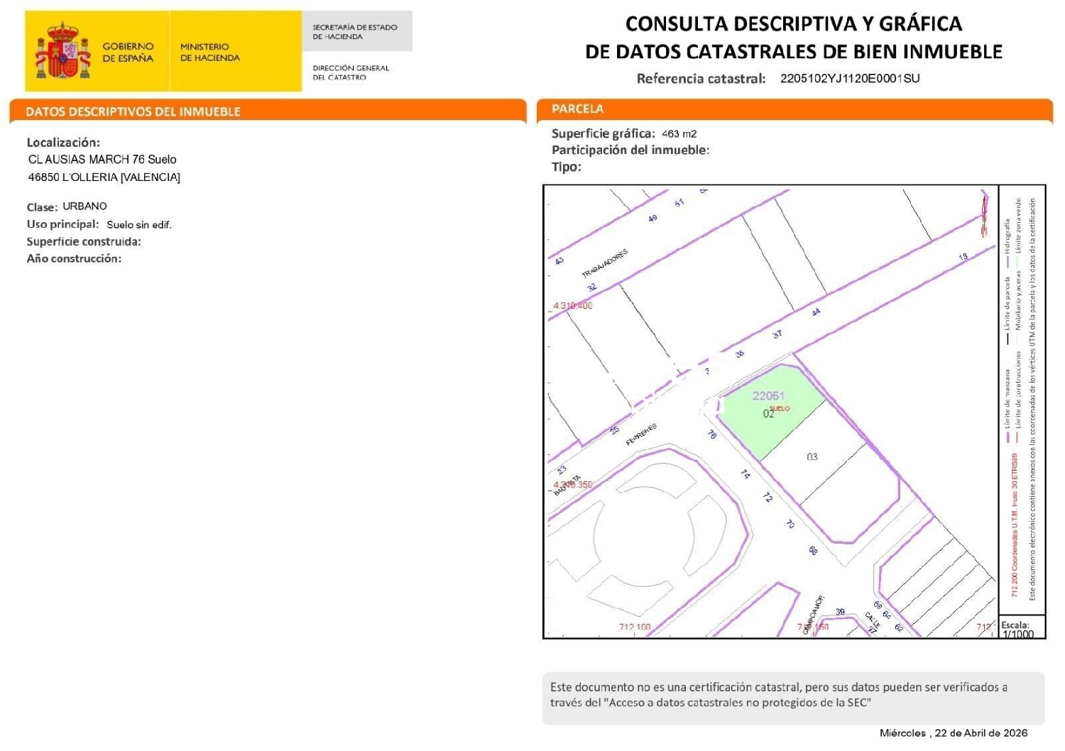Click the cadastral reference 2205102YJ1120E0001SU

(849, 79)
